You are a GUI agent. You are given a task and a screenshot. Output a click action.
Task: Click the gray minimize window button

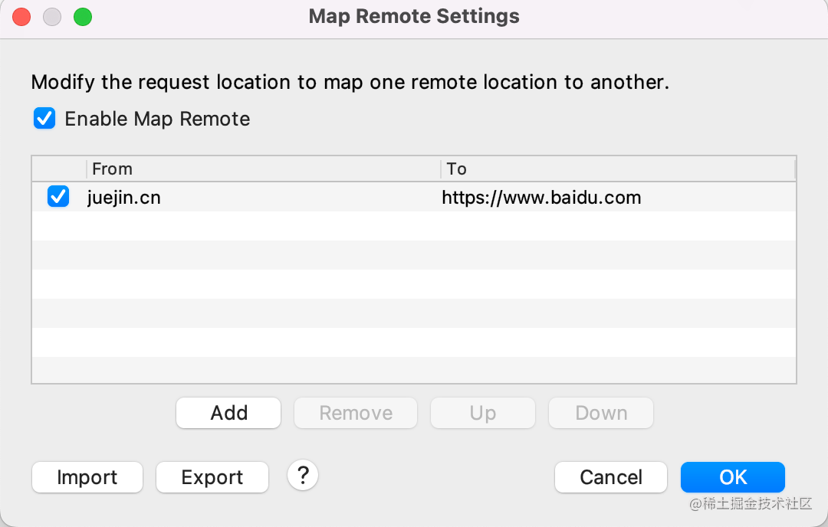pyautogui.click(x=52, y=17)
